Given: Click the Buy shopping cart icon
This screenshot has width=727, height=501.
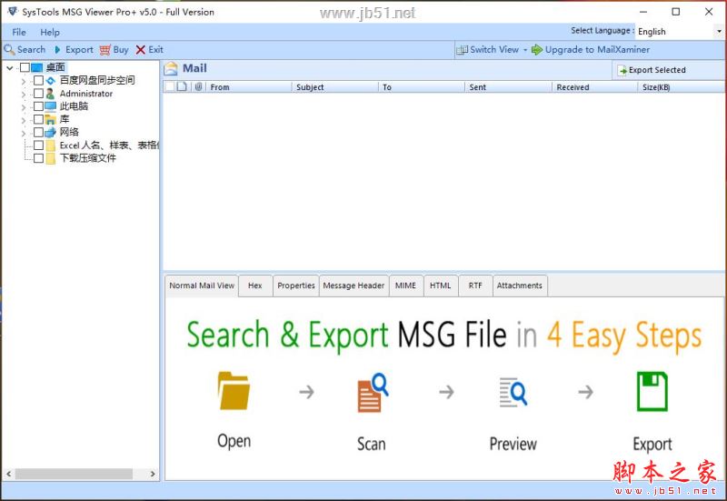Looking at the screenshot, I should (x=105, y=50).
